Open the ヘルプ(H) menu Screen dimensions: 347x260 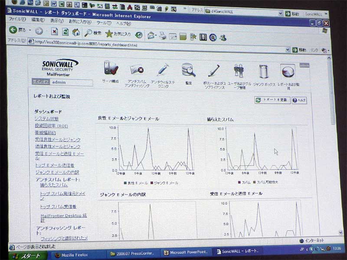(x=124, y=23)
